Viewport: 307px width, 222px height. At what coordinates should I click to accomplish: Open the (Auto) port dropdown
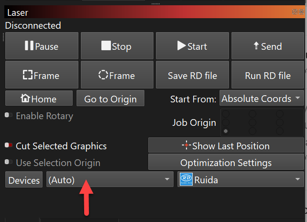110,180
